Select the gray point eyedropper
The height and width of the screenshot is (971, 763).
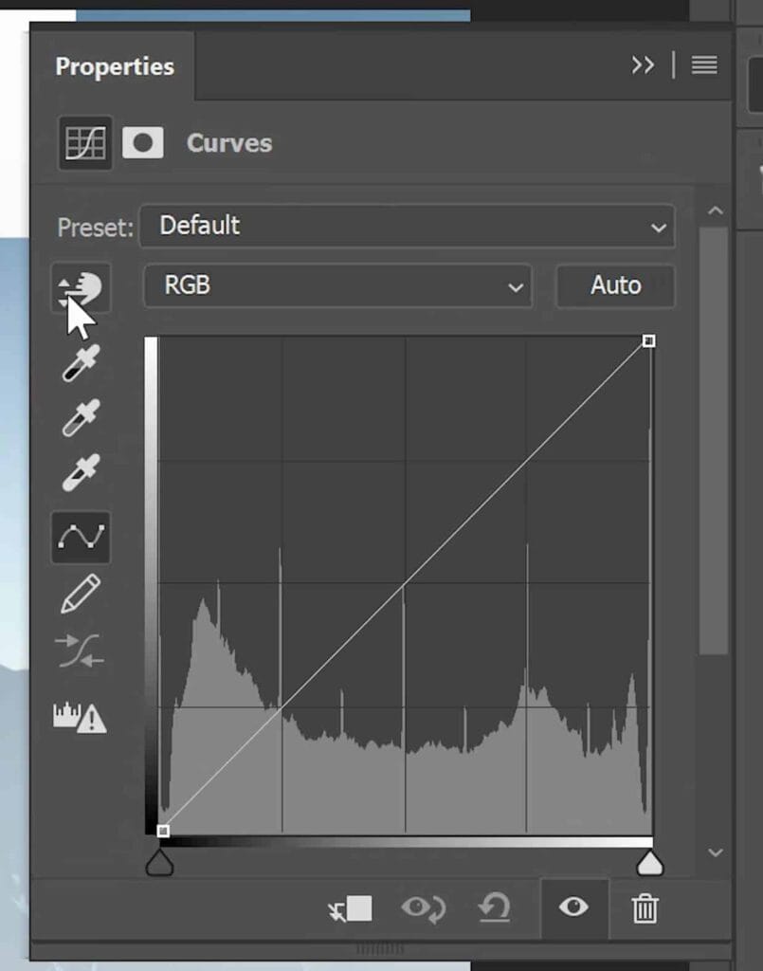(x=80, y=415)
